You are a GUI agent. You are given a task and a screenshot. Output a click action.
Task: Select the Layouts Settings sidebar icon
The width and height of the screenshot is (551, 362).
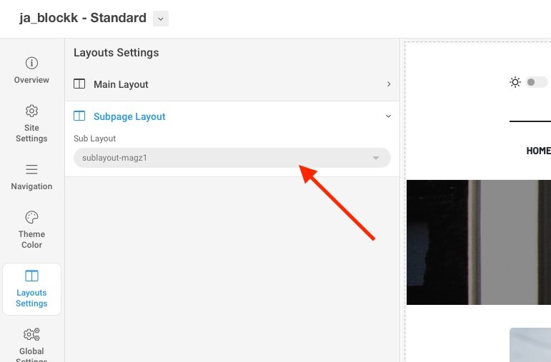[x=31, y=276]
